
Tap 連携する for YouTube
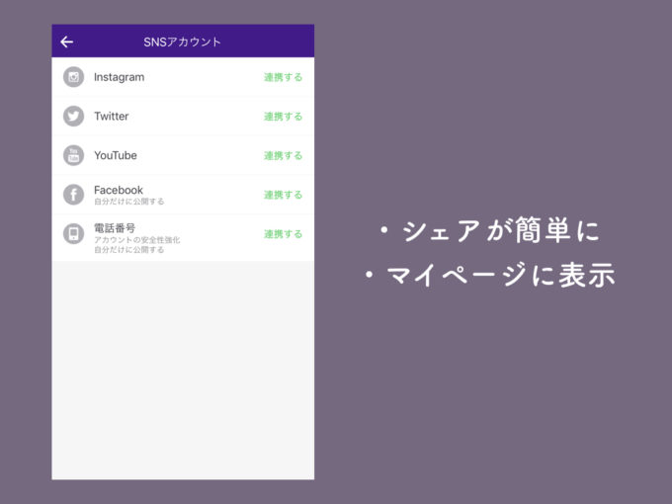[x=283, y=155]
